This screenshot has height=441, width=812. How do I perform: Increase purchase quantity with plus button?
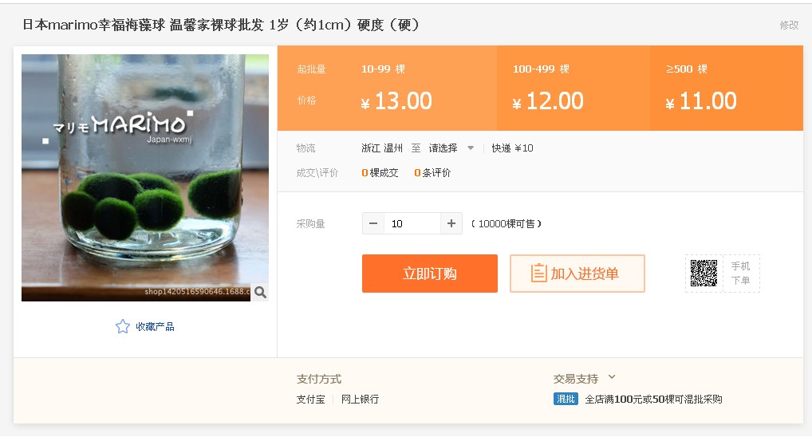(451, 223)
